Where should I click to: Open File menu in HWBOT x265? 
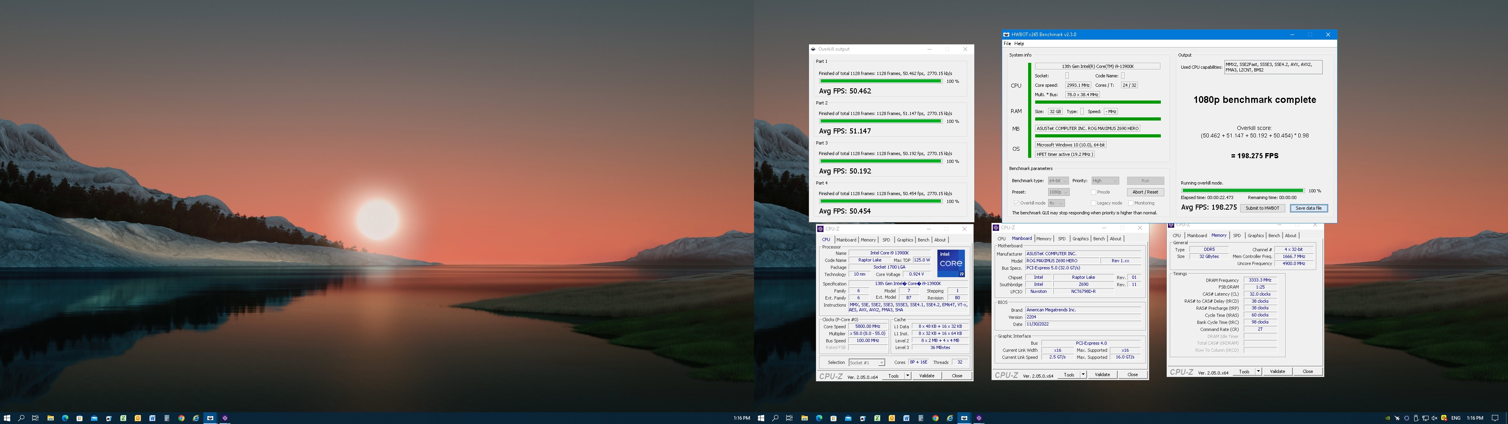1007,43
